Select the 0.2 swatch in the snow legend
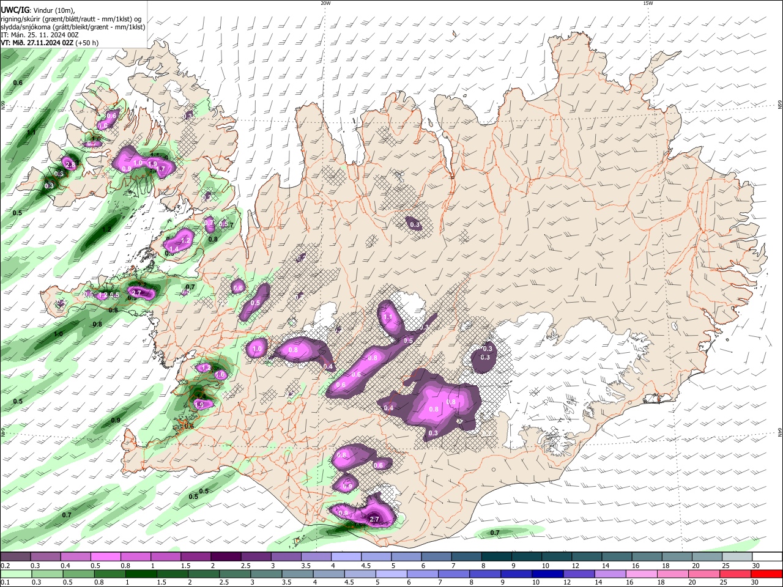The height and width of the screenshot is (587, 783). tap(15, 556)
